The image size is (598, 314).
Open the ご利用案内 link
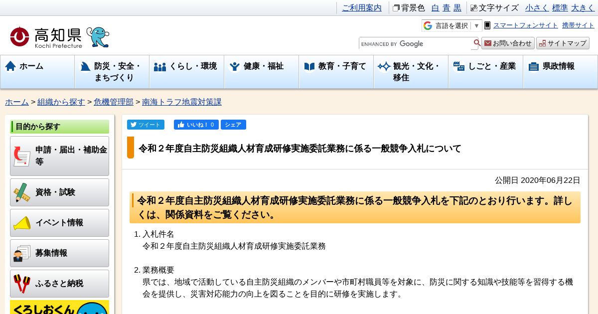tap(362, 7)
